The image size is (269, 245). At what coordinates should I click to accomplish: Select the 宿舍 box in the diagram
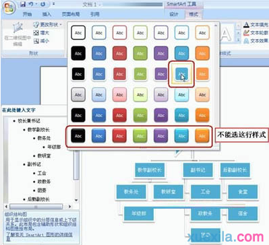243,213
